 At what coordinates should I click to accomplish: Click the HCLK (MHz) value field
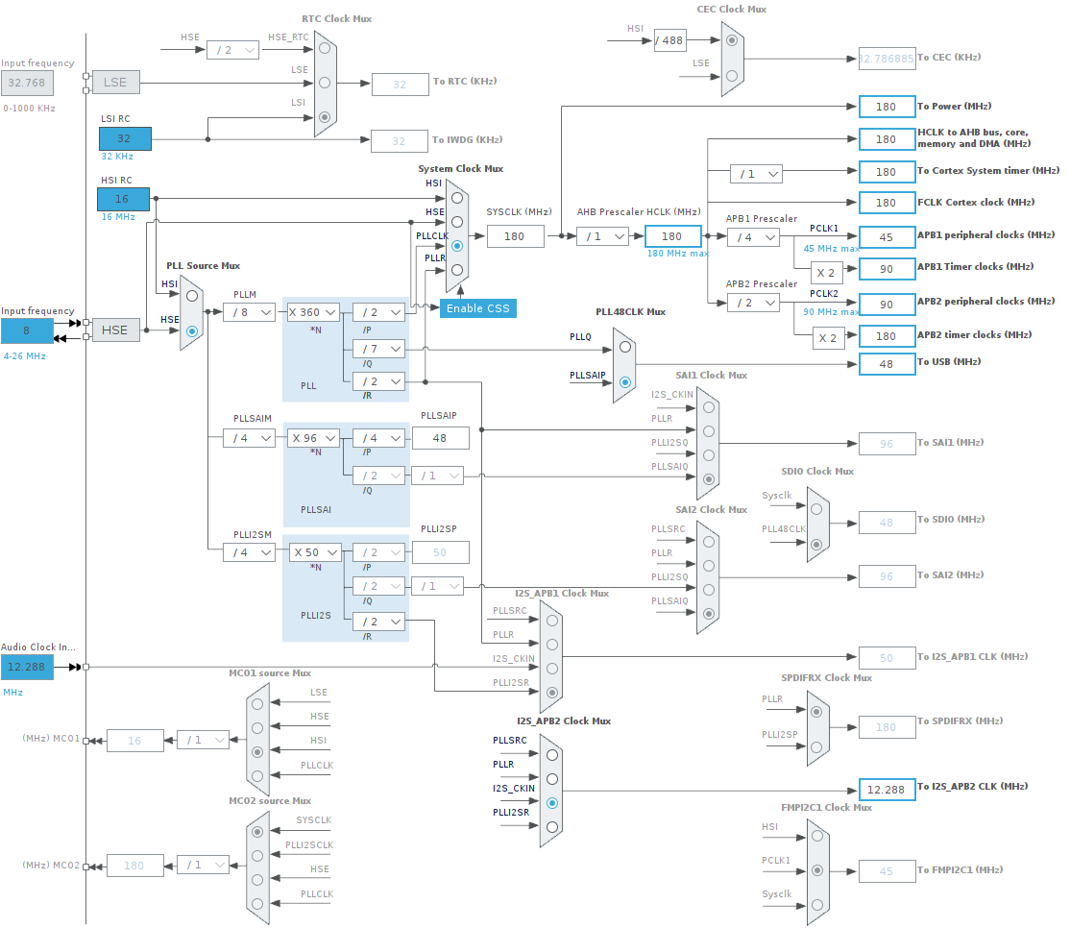pyautogui.click(x=672, y=236)
